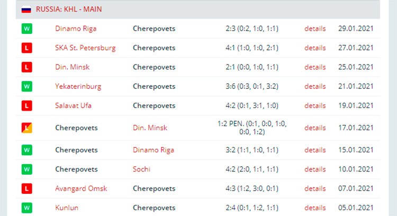The height and width of the screenshot is (216, 397).
Task: Click the W badge for the Kunlun match
Action: (x=27, y=208)
